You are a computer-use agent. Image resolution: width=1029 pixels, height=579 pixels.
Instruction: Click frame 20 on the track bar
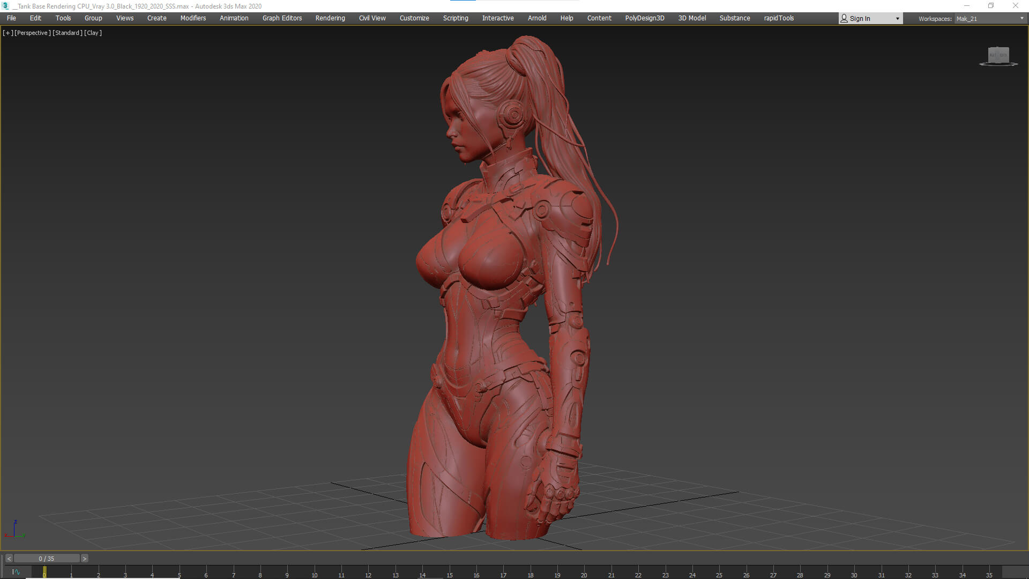pos(584,572)
